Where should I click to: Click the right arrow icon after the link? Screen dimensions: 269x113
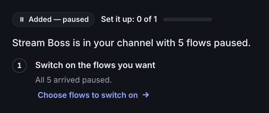click(146, 95)
